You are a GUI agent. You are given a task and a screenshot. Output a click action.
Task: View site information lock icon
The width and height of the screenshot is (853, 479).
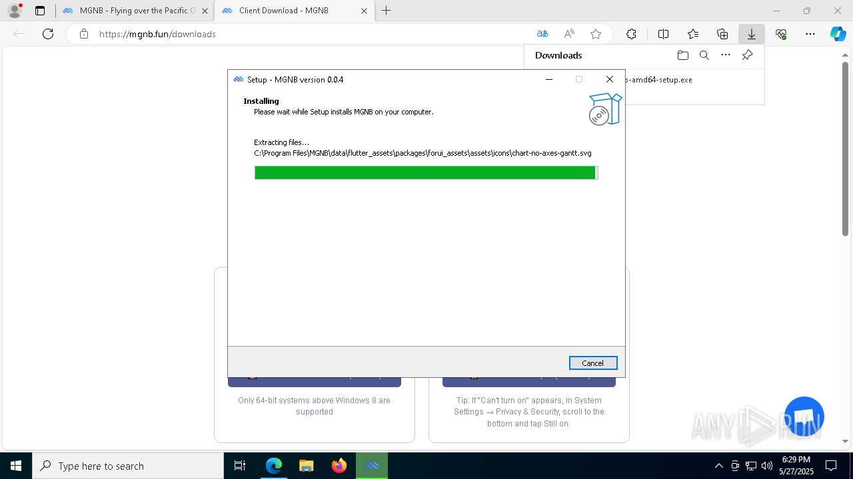[83, 34]
